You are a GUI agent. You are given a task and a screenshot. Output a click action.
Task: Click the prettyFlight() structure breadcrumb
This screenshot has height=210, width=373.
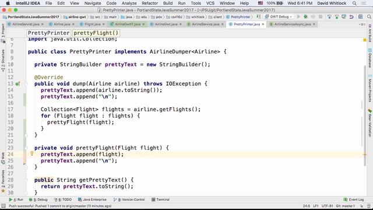(x=96, y=33)
